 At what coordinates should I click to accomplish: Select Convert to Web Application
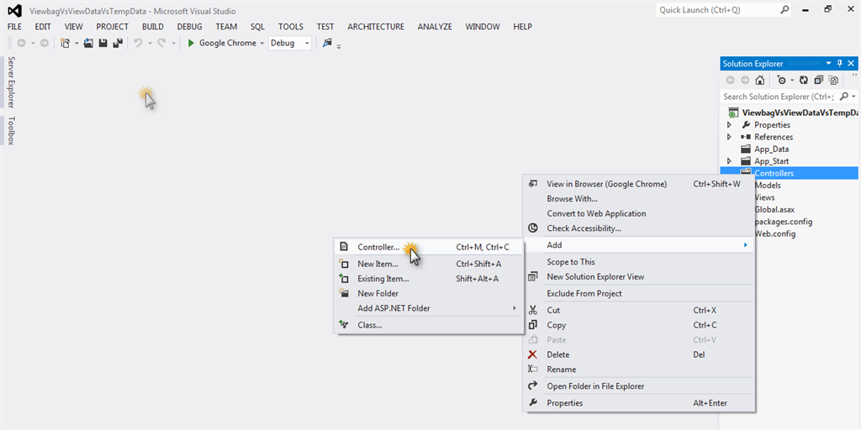point(638,213)
